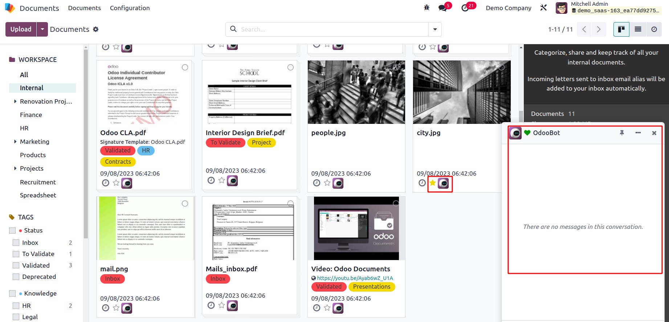669x322 pixels.
Task: Check the HR tag filter checkbox
Action: point(16,306)
